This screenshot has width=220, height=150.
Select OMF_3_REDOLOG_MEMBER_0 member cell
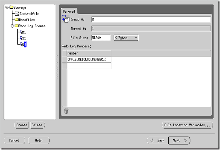pos(89,60)
